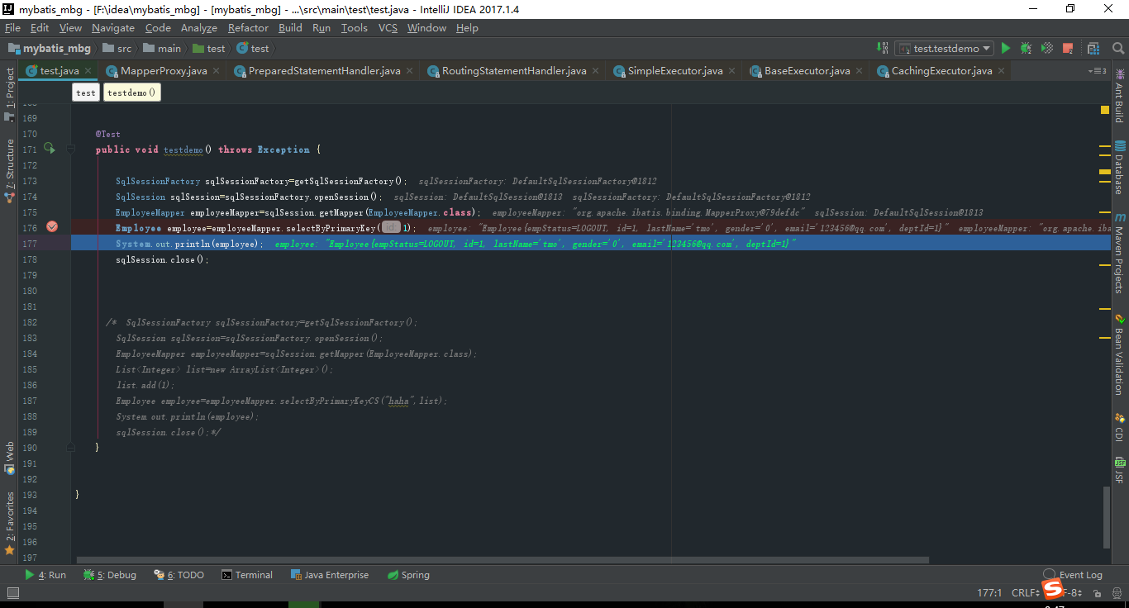1129x608 pixels.
Task: Run the testdemo configuration with the green arrow
Action: [x=1006, y=48]
